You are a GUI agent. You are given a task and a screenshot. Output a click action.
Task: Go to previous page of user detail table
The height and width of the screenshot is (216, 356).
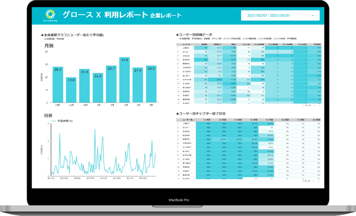pyautogui.click(x=314, y=106)
